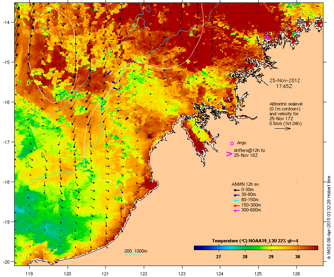This screenshot has height=277, width=334.
Task: Click the Temperature NOAA19_L3U title text
Action: tap(255, 241)
